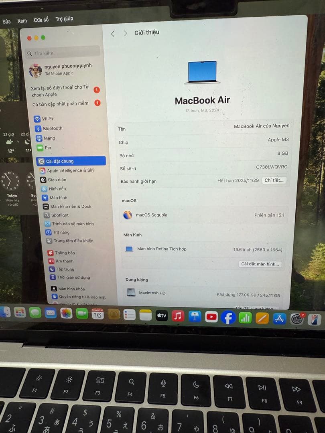Open the Cửa sổ menu
The width and height of the screenshot is (325, 433).
coord(42,18)
